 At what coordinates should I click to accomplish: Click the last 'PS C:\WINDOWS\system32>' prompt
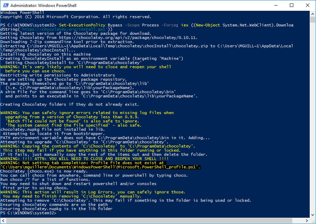[x=28, y=213]
